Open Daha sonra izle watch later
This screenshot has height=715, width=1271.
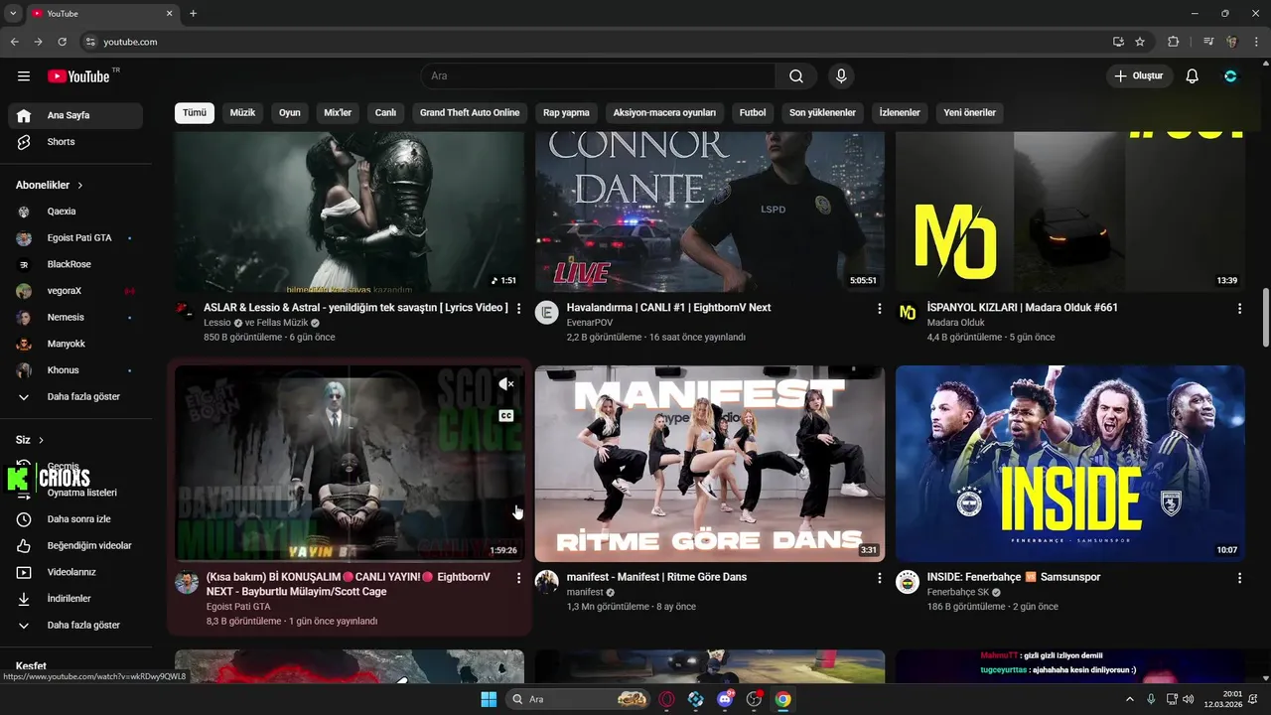point(75,519)
